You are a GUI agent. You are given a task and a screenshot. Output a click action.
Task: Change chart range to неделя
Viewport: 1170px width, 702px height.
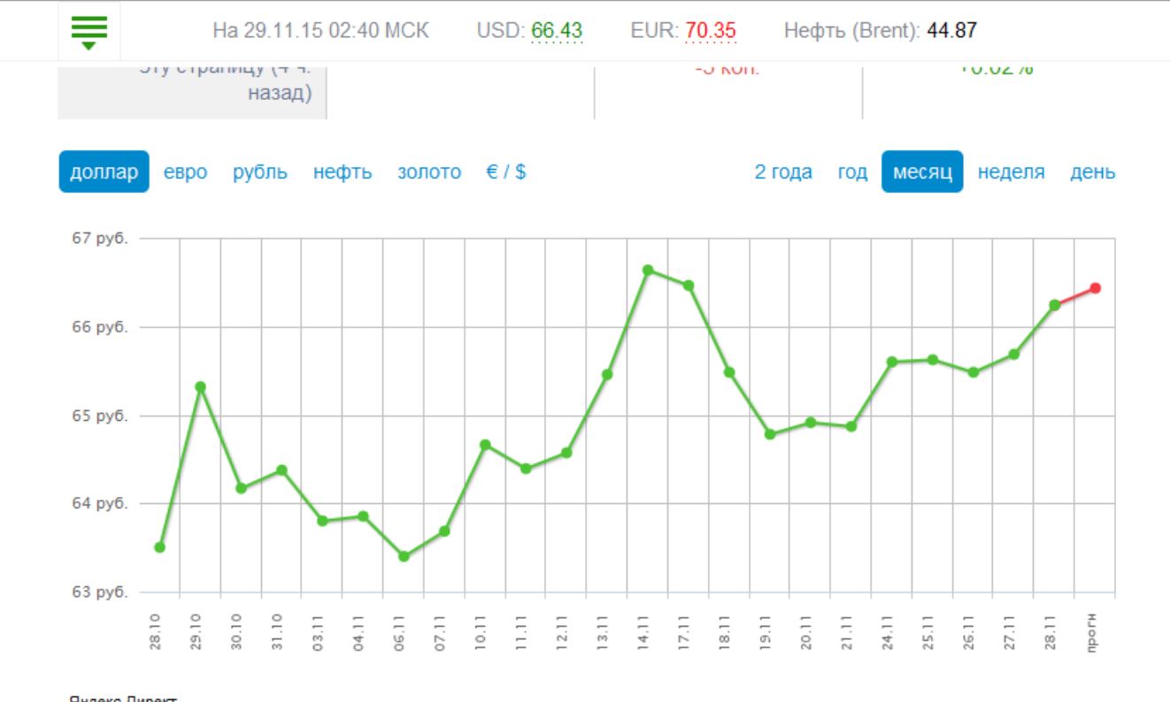pos(1011,172)
